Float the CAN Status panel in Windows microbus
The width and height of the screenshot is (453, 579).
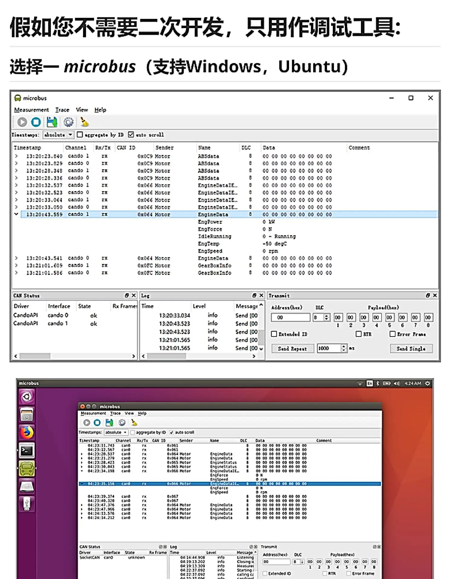click(x=127, y=295)
